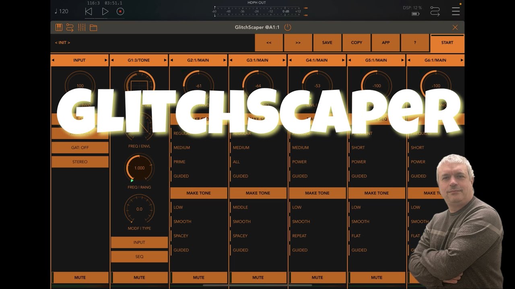Open the mixer faders icon

click(x=82, y=27)
